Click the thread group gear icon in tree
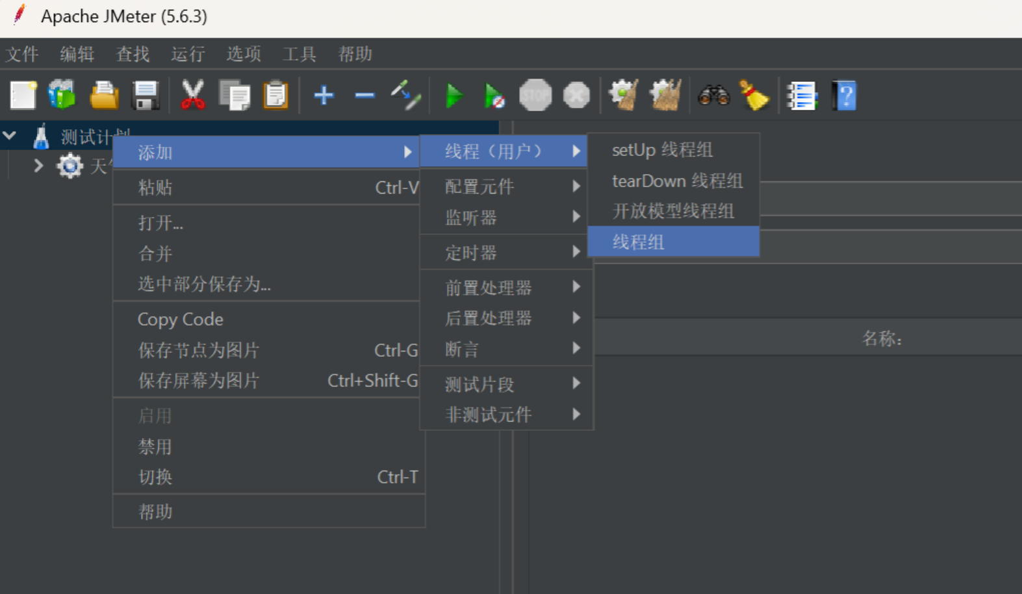1022x594 pixels. [x=70, y=166]
